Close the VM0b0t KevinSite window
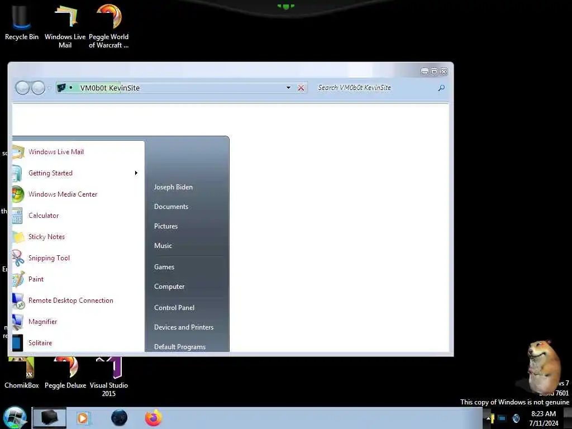The image size is (572, 429). 444,72
